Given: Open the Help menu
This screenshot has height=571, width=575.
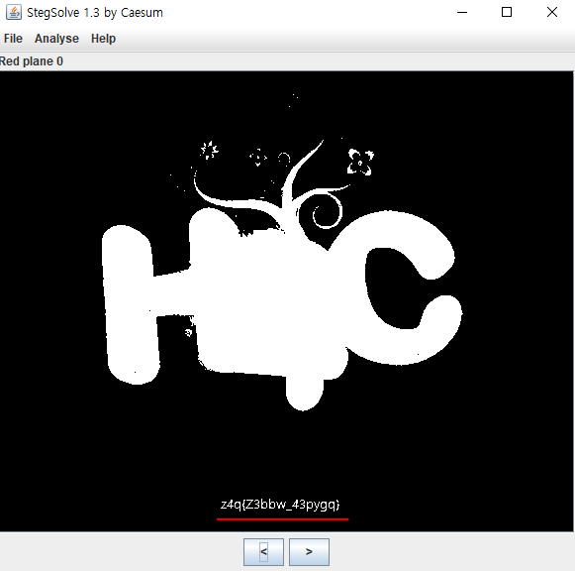Looking at the screenshot, I should [103, 39].
